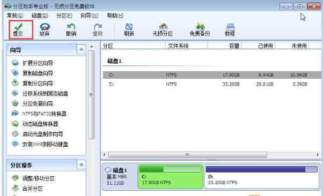Click the sidebar scrollbar up arrow
This screenshot has width=323, height=196.
[x=92, y=47]
